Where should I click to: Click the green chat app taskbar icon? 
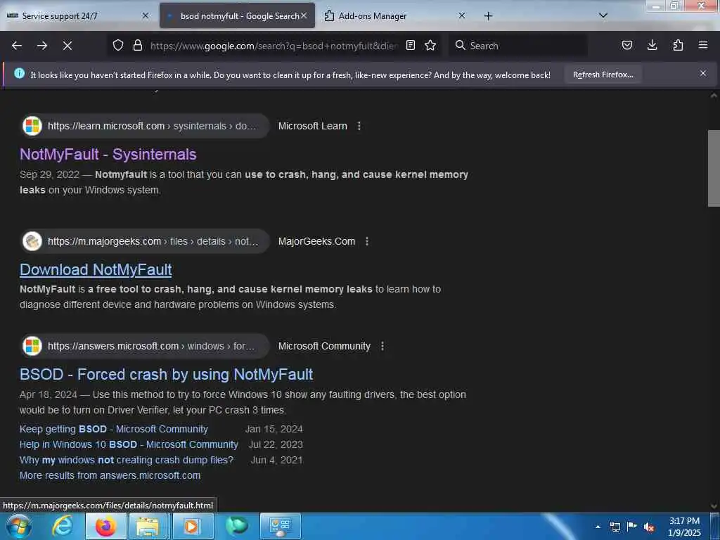click(x=237, y=526)
